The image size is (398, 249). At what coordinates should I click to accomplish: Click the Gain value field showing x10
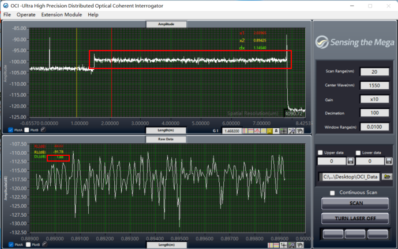pyautogui.click(x=374, y=99)
